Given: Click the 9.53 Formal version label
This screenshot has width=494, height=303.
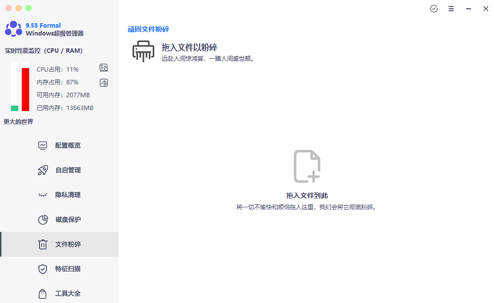Looking at the screenshot, I should 43,26.
